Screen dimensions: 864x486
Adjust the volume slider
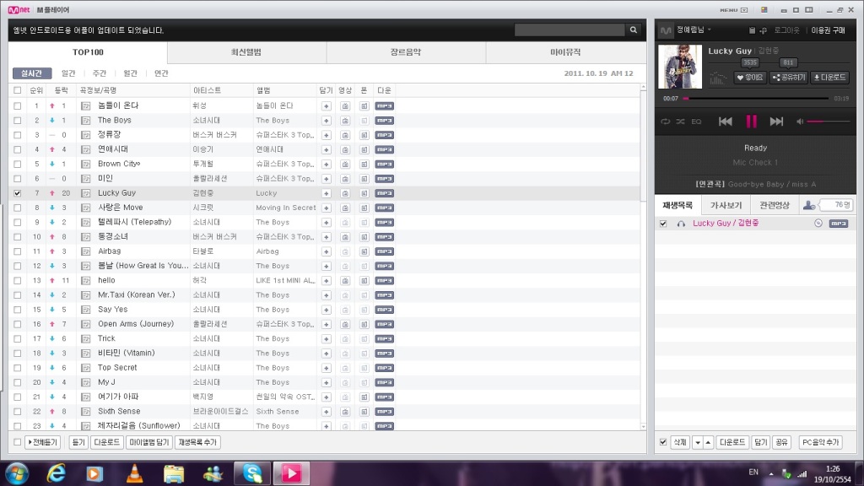829,121
